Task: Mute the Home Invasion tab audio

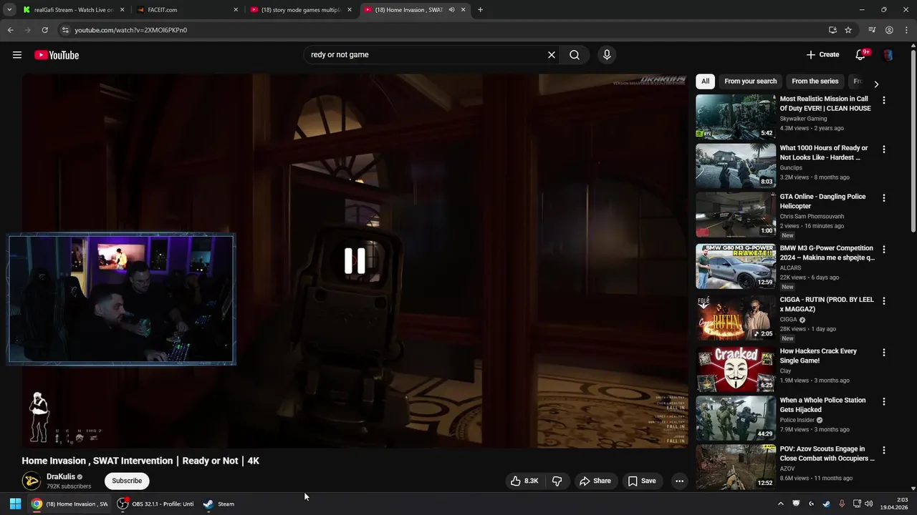Action: pyautogui.click(x=451, y=10)
